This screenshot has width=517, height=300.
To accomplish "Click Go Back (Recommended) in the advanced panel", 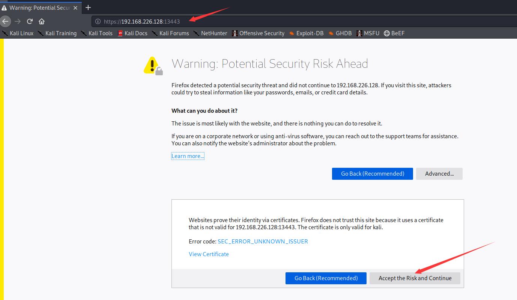I will click(326, 278).
